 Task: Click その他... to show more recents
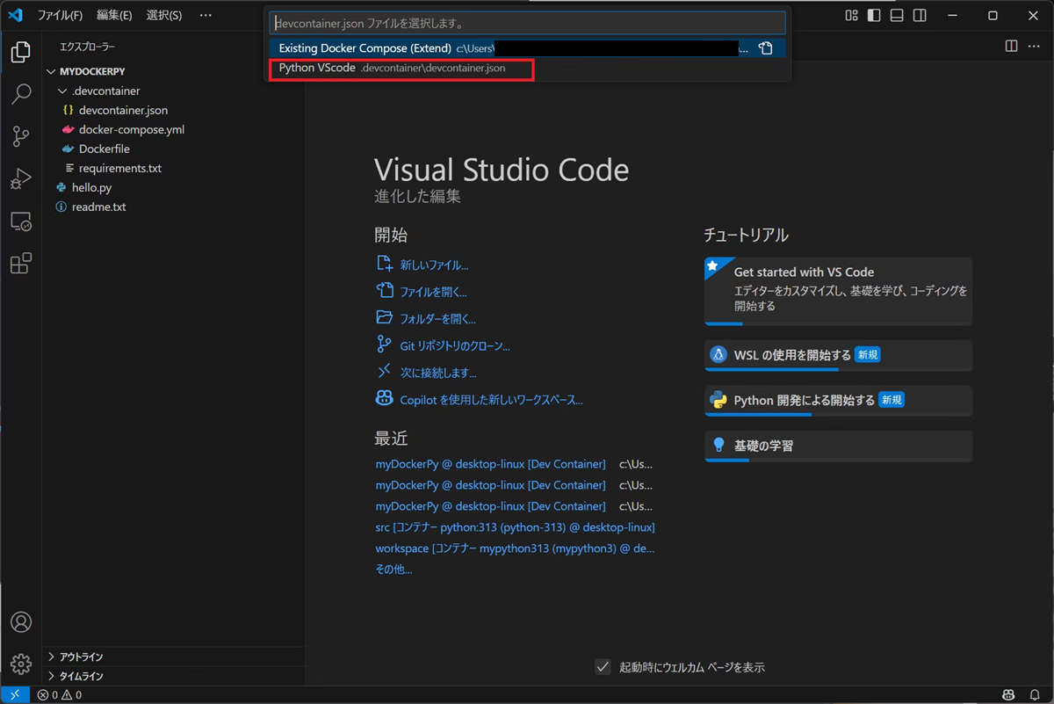393,570
